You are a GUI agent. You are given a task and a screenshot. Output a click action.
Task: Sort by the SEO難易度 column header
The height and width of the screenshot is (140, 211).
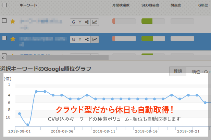[x=150, y=5]
